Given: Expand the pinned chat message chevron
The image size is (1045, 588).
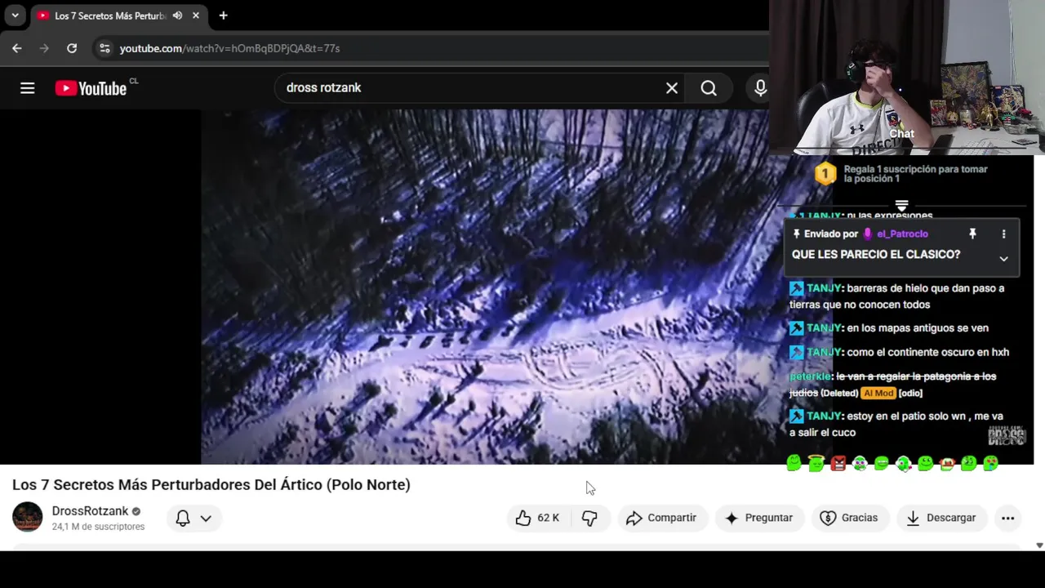Looking at the screenshot, I should click(1003, 259).
